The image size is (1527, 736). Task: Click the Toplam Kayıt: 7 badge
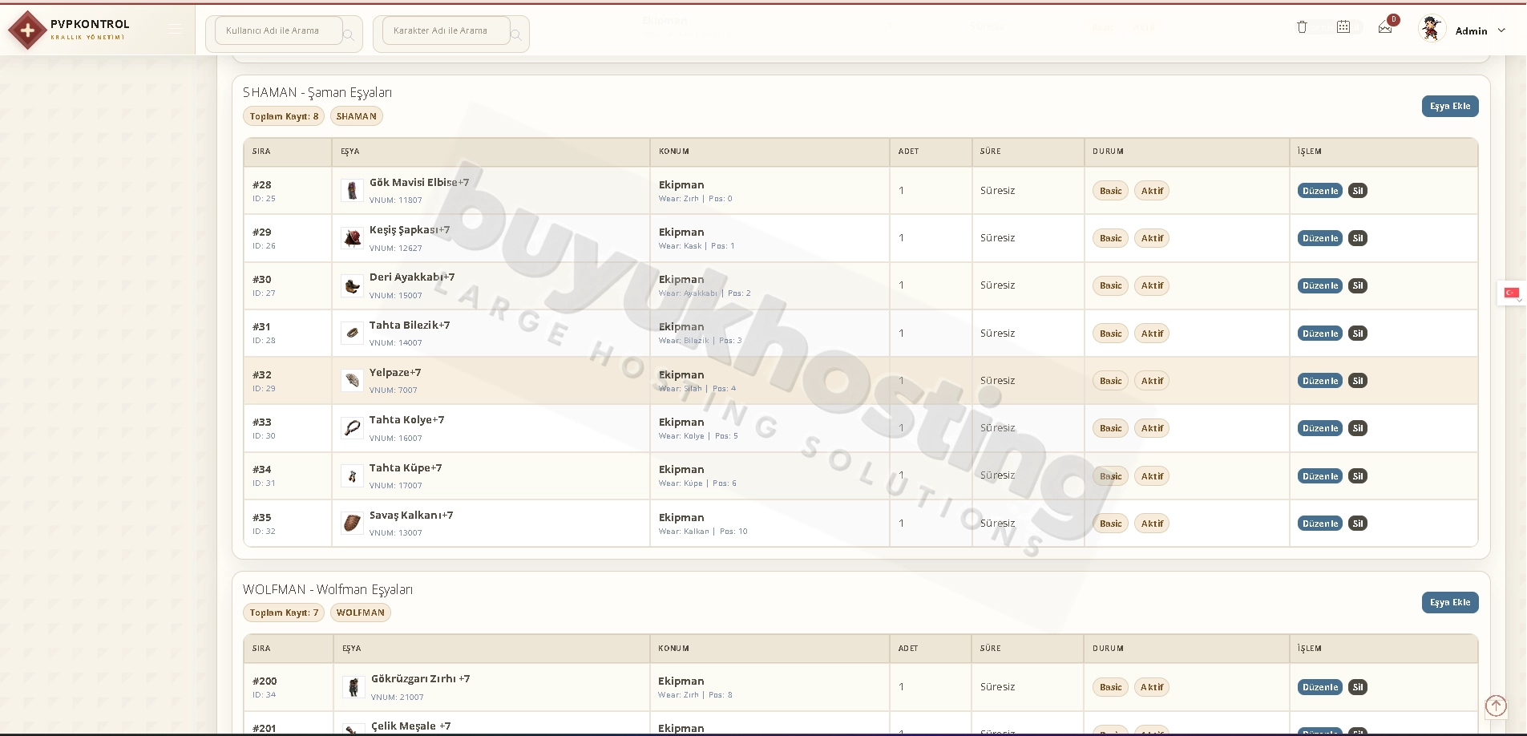tap(284, 613)
